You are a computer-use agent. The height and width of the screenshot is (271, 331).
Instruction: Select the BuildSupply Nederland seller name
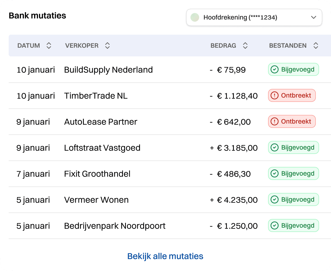point(108,70)
